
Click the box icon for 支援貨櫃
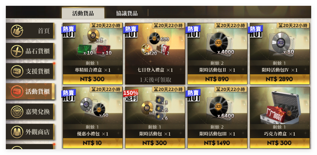coord(17,71)
